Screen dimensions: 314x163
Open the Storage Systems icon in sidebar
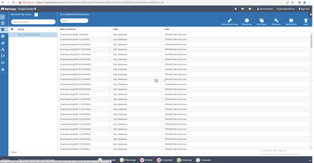click(3, 56)
